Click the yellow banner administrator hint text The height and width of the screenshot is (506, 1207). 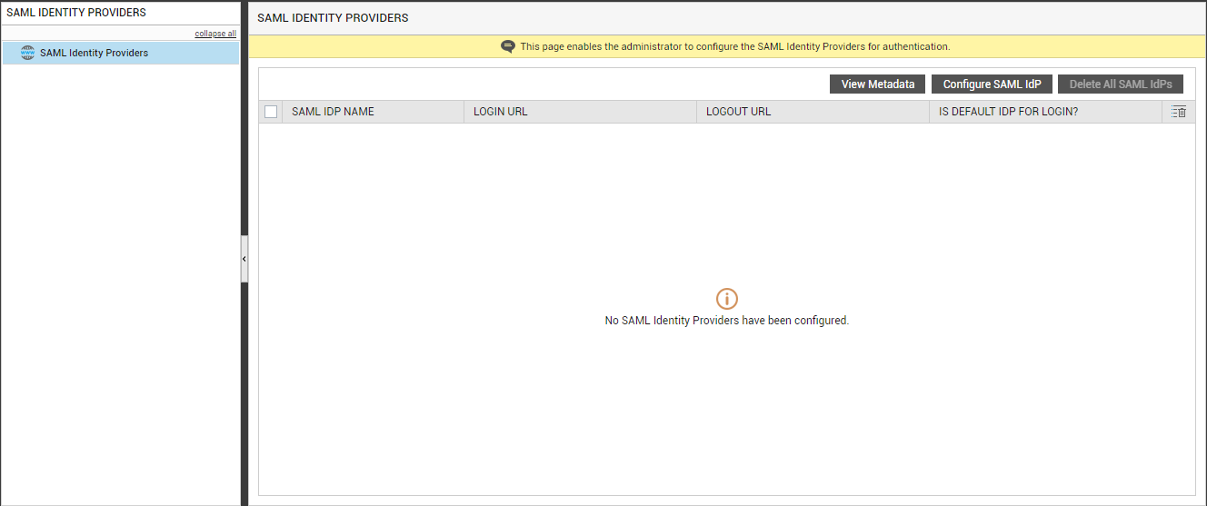point(735,46)
